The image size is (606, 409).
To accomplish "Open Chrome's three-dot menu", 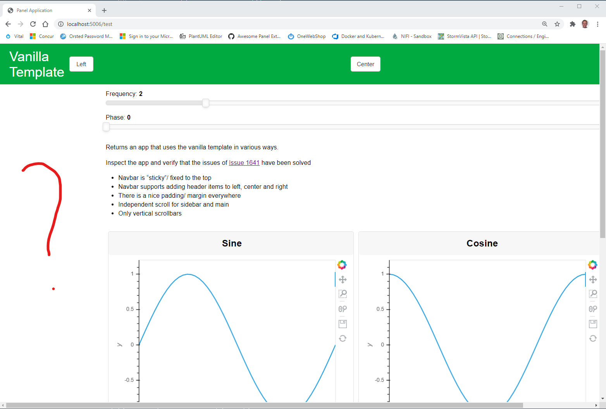I will point(598,24).
